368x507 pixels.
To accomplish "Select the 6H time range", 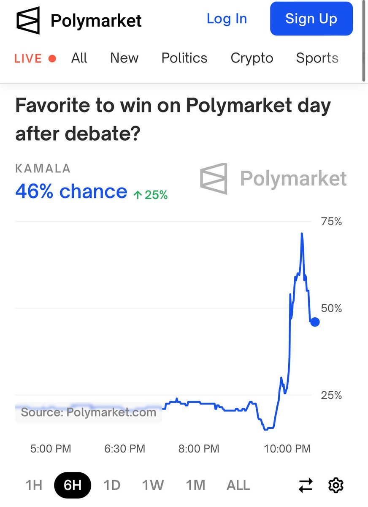I will (73, 485).
